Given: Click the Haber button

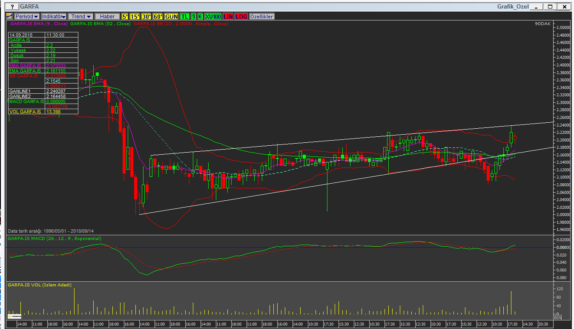Looking at the screenshot, I should [x=107, y=16].
